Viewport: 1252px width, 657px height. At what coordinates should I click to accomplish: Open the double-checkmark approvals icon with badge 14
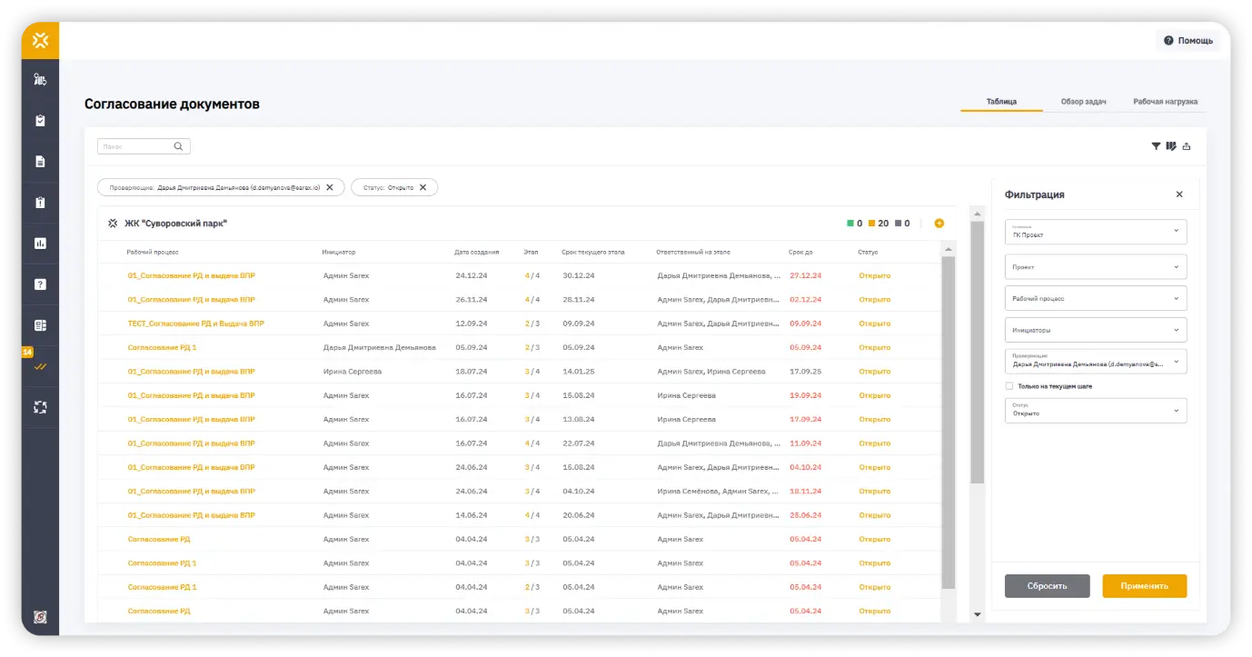(40, 367)
